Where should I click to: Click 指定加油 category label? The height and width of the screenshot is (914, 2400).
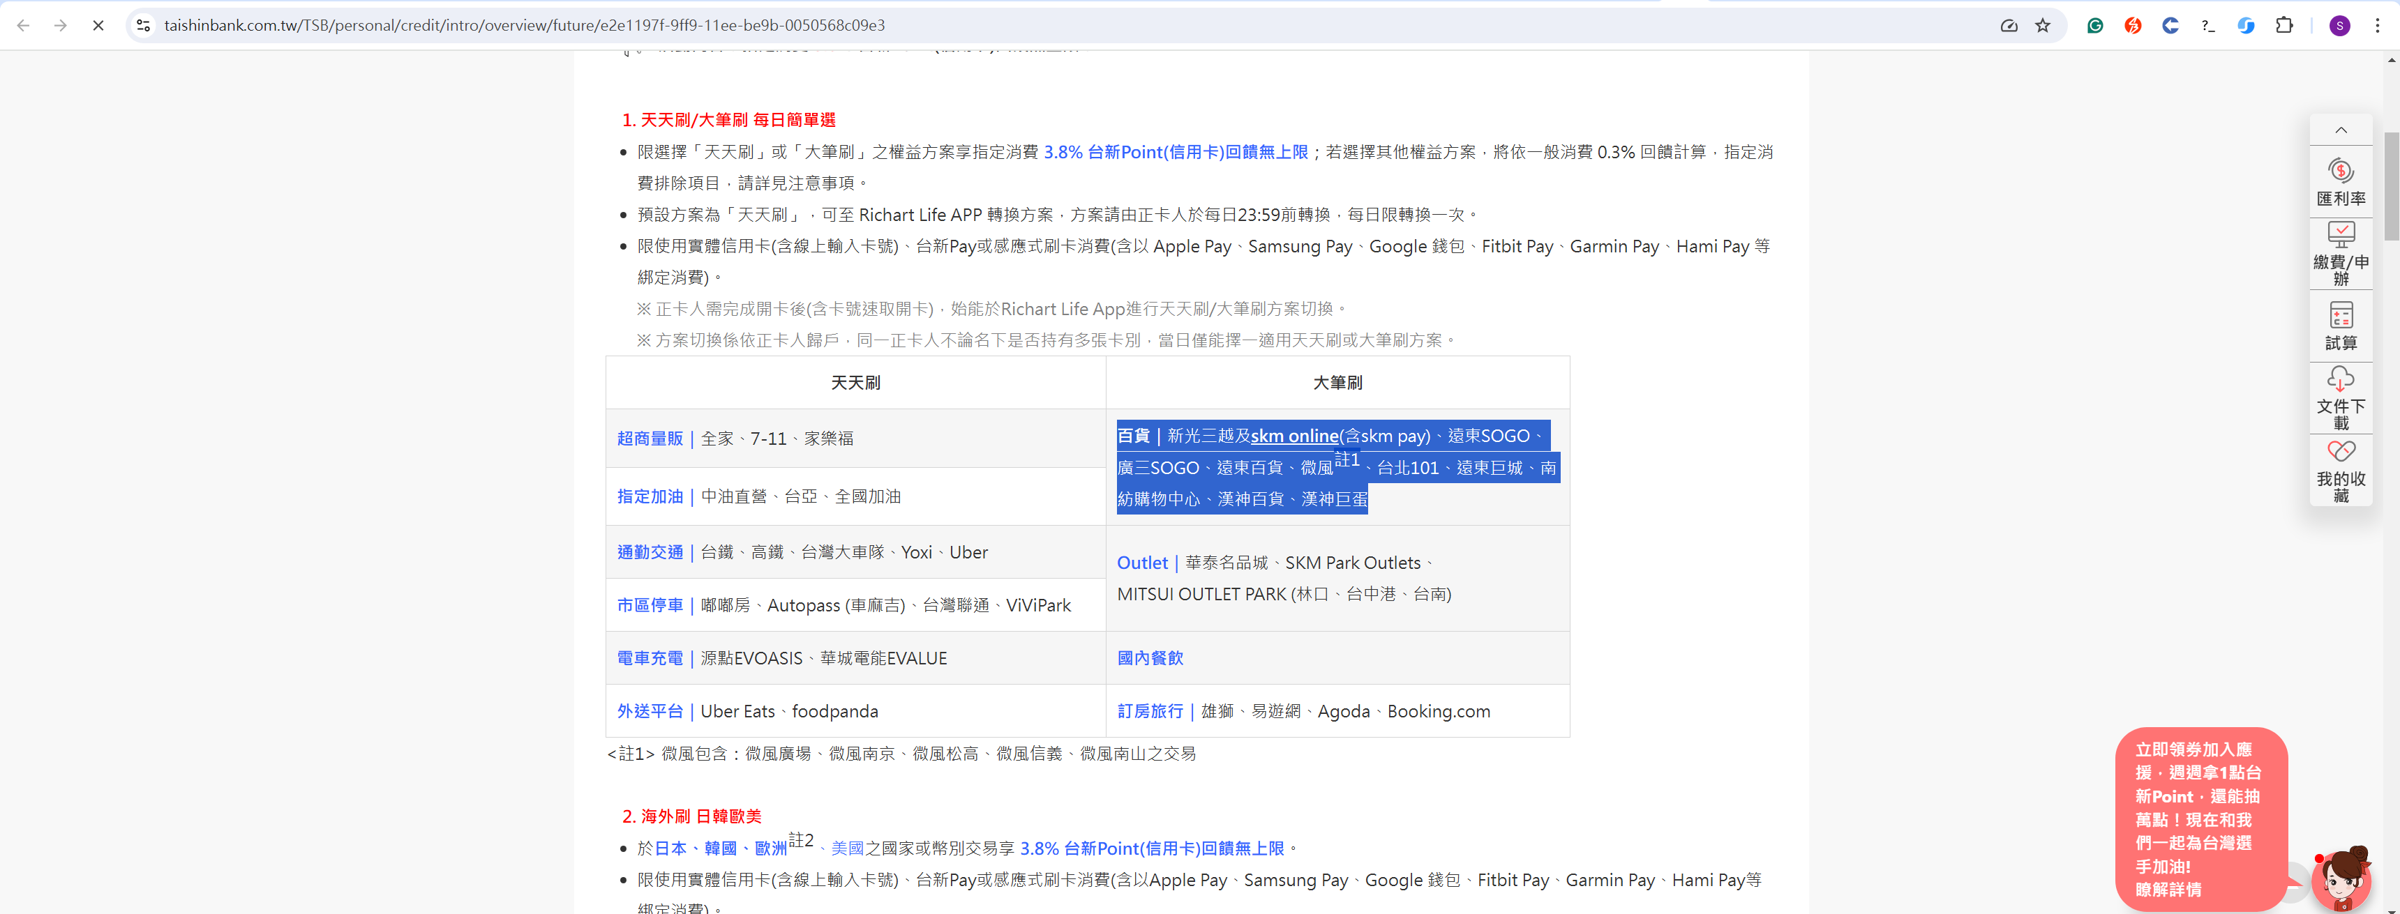click(x=650, y=496)
